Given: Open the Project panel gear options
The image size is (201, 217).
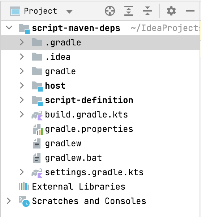Looking at the screenshot, I should point(171,11).
